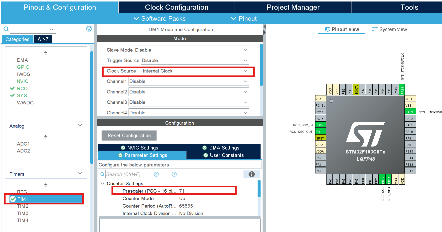Switch to System view
This screenshot has width=442, height=232.
(x=390, y=29)
